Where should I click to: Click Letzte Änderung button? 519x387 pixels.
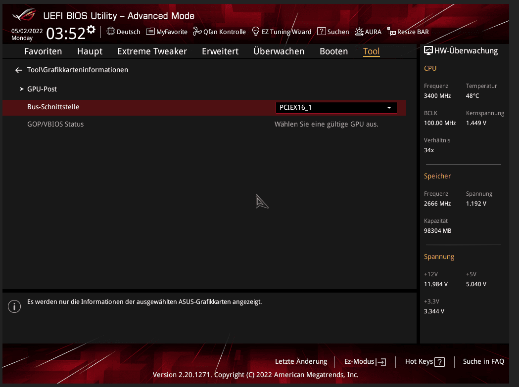(x=301, y=361)
